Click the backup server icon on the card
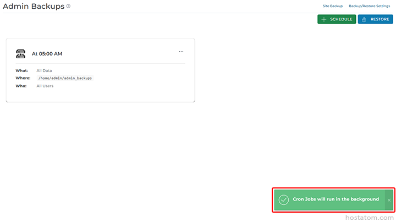 (x=21, y=53)
